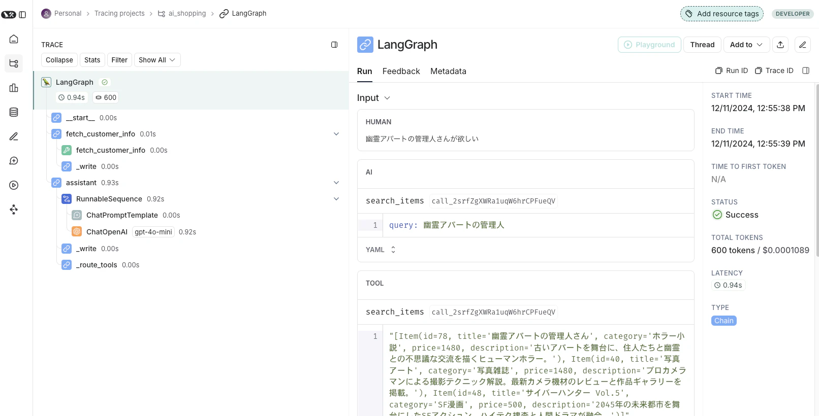The height and width of the screenshot is (416, 819).
Task: Switch to the Metadata tab
Action: 448,72
